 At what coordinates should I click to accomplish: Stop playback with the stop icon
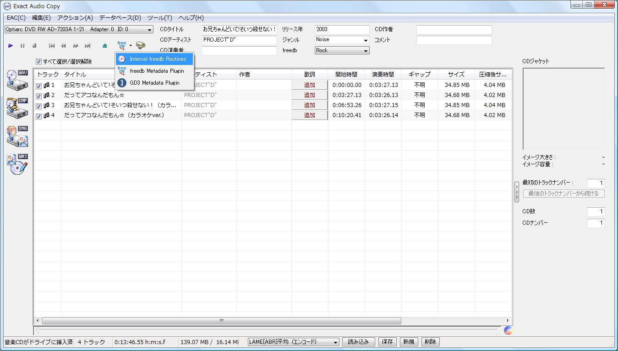click(x=34, y=46)
